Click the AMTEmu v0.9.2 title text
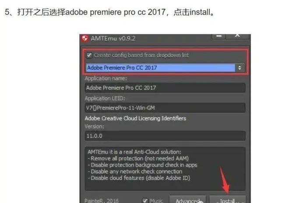289x203 pixels. (x=113, y=39)
